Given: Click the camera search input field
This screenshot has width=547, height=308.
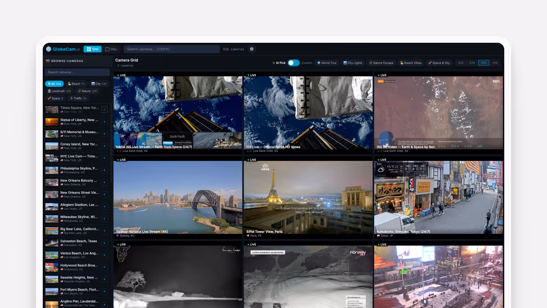Looking at the screenshot, I should click(x=171, y=49).
